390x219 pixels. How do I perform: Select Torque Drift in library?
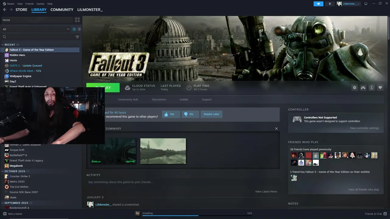[x=17, y=150]
